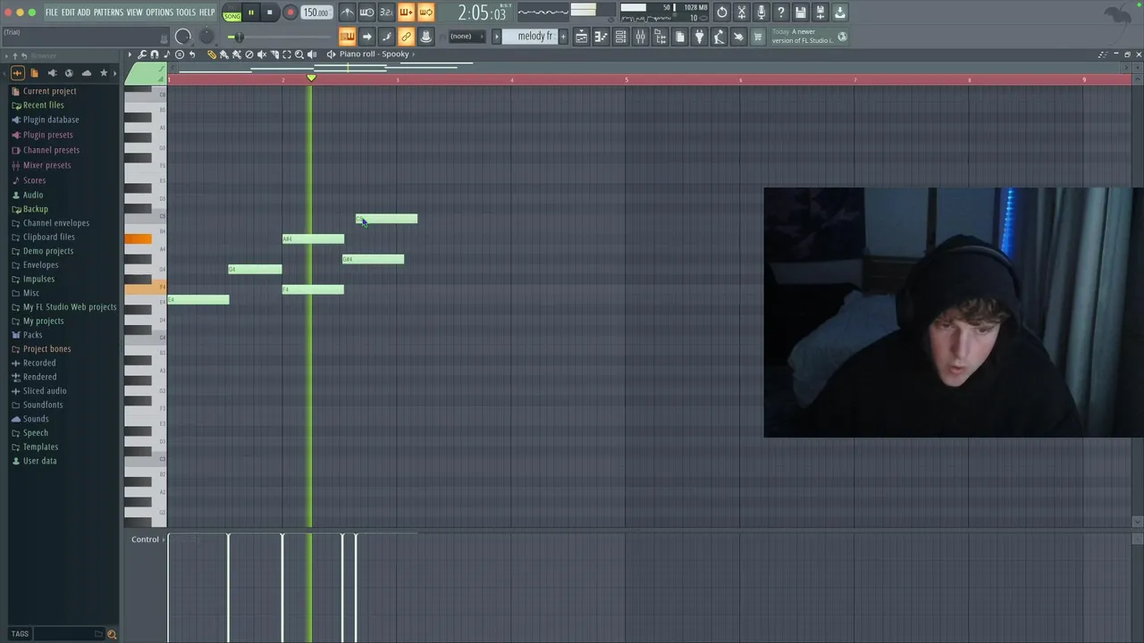Select the paint brush tool in piano roll
The width and height of the screenshot is (1144, 643).
[x=224, y=54]
